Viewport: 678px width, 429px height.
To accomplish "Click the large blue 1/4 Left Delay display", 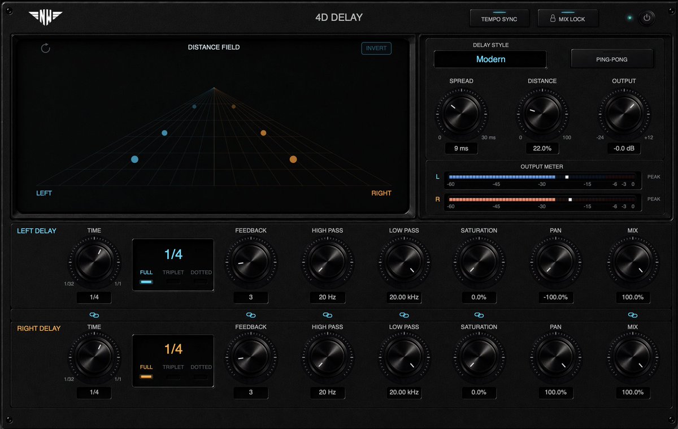I will tap(173, 254).
